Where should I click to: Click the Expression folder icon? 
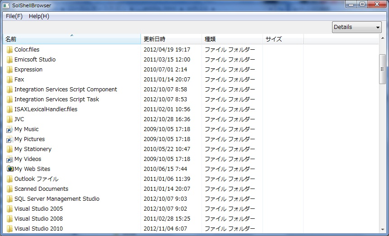click(x=9, y=70)
